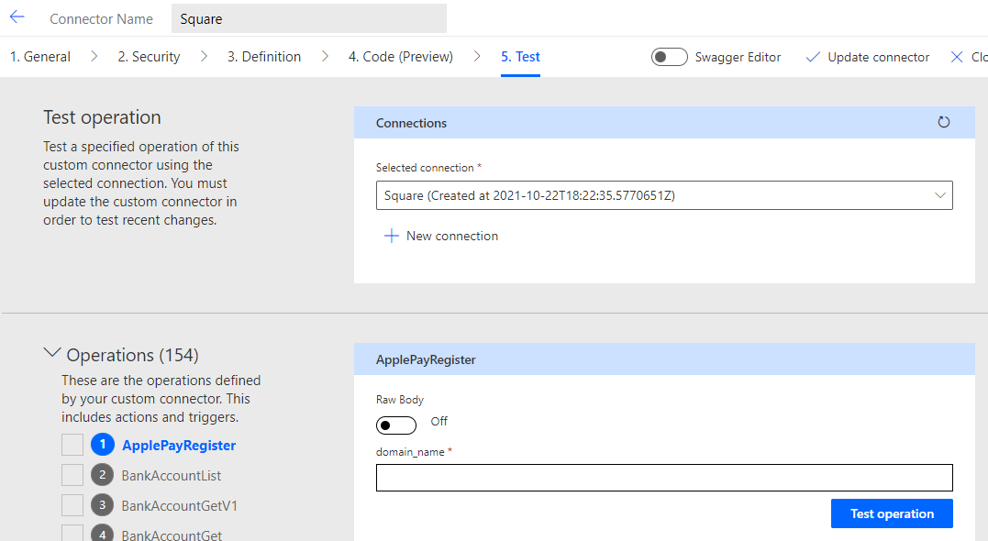Click the checkmark icon of Update connector
The height and width of the screenshot is (541, 988).
point(813,57)
